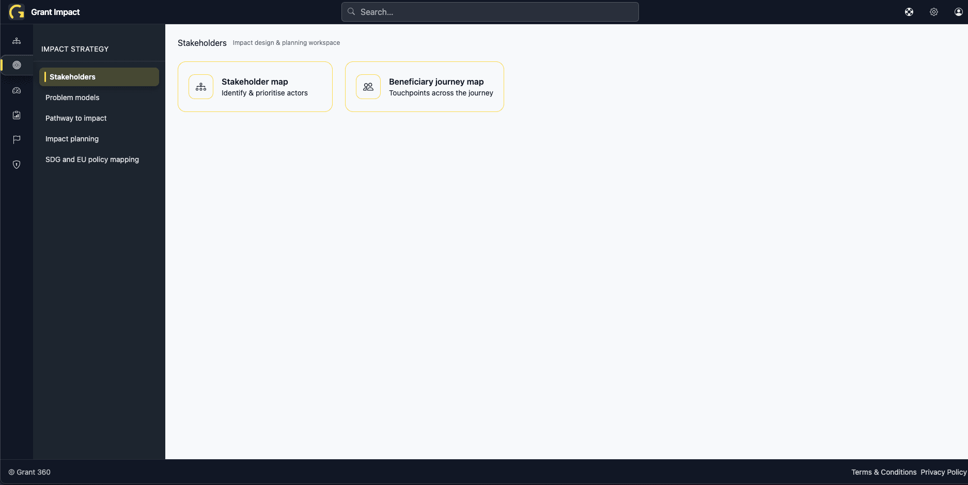The image size is (968, 485).
Task: Go to Problem models
Action: (72, 98)
